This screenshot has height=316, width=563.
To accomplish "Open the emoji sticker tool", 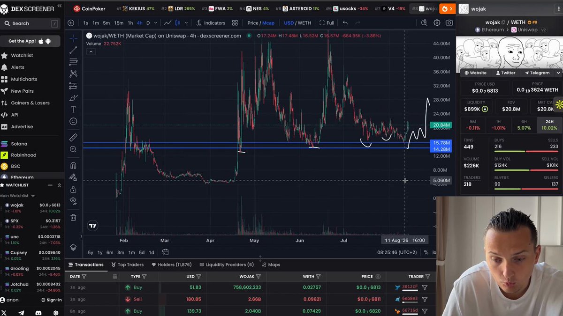I will [x=73, y=121].
